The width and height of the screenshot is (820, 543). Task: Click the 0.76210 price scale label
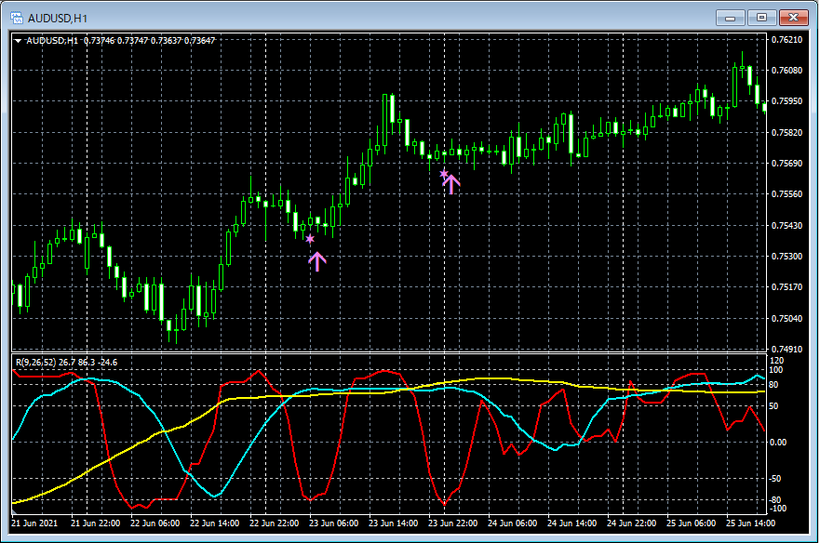tap(786, 39)
